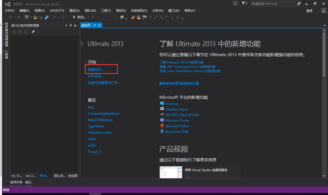Click the single-disk Save toolbar icon

tap(41, 17)
